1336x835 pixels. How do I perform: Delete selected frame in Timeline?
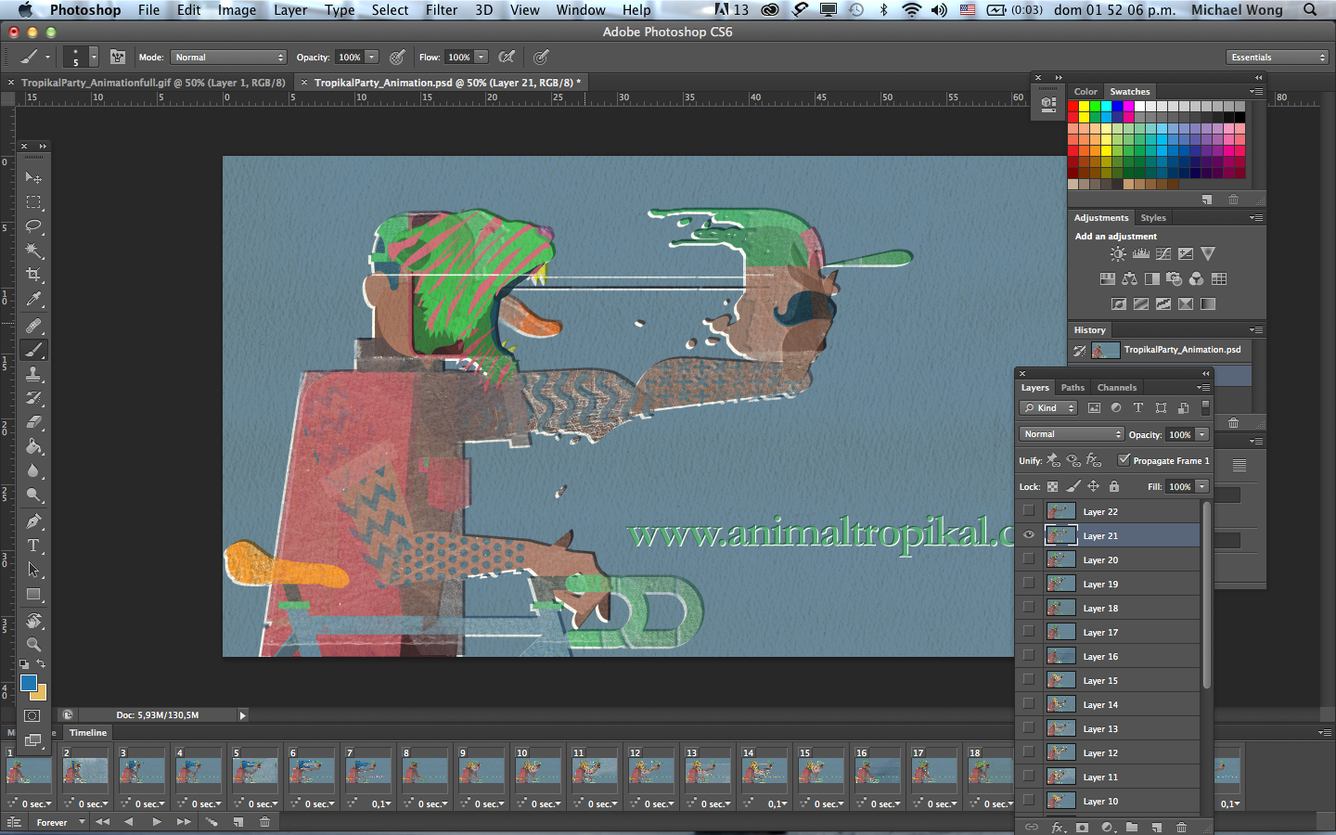264,822
